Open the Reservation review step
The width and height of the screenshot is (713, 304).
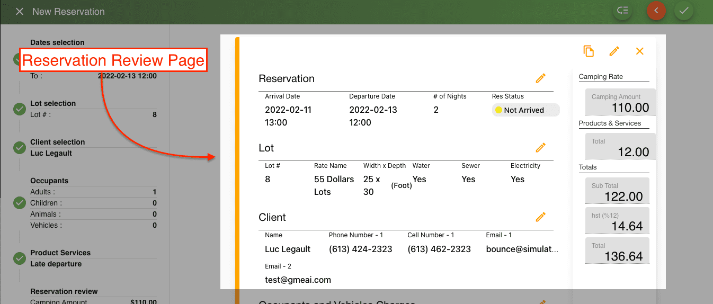point(64,291)
